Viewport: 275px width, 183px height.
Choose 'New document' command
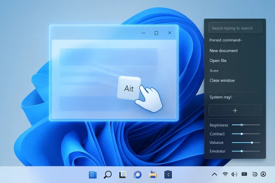point(223,51)
